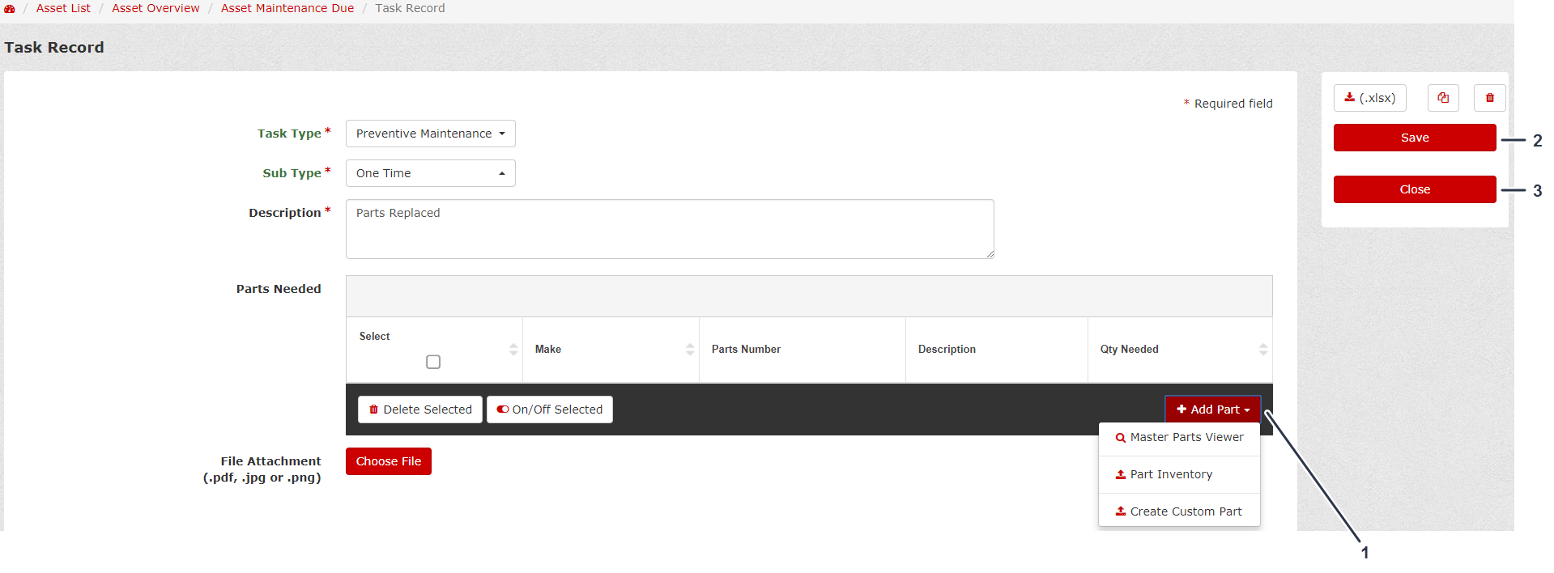Click the duplicate record copy icon
Viewport: 1554px width, 573px height.
1442,98
